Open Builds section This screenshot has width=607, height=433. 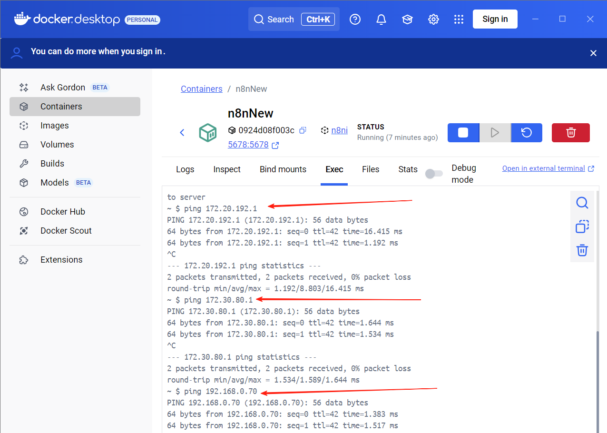point(75,164)
